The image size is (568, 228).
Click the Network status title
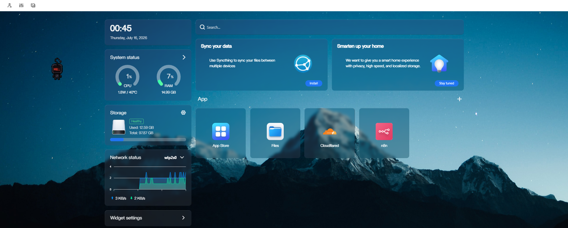pos(126,158)
